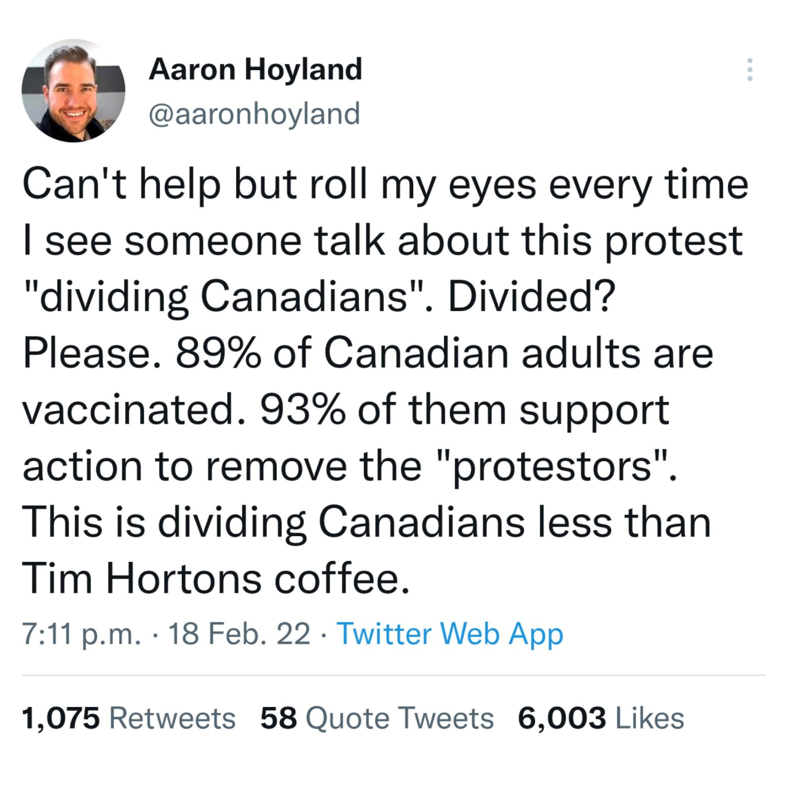
Task: Open the Quote Tweets list
Action: [400, 718]
